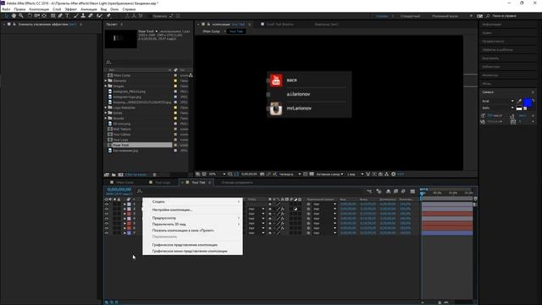Hide layer 6 with its eye icon

107,228
